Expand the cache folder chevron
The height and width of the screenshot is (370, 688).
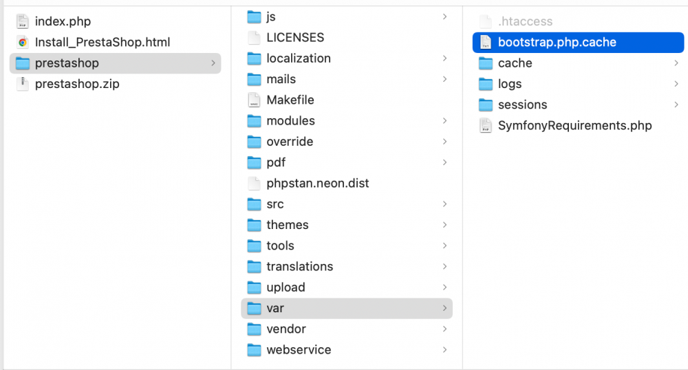coord(676,63)
